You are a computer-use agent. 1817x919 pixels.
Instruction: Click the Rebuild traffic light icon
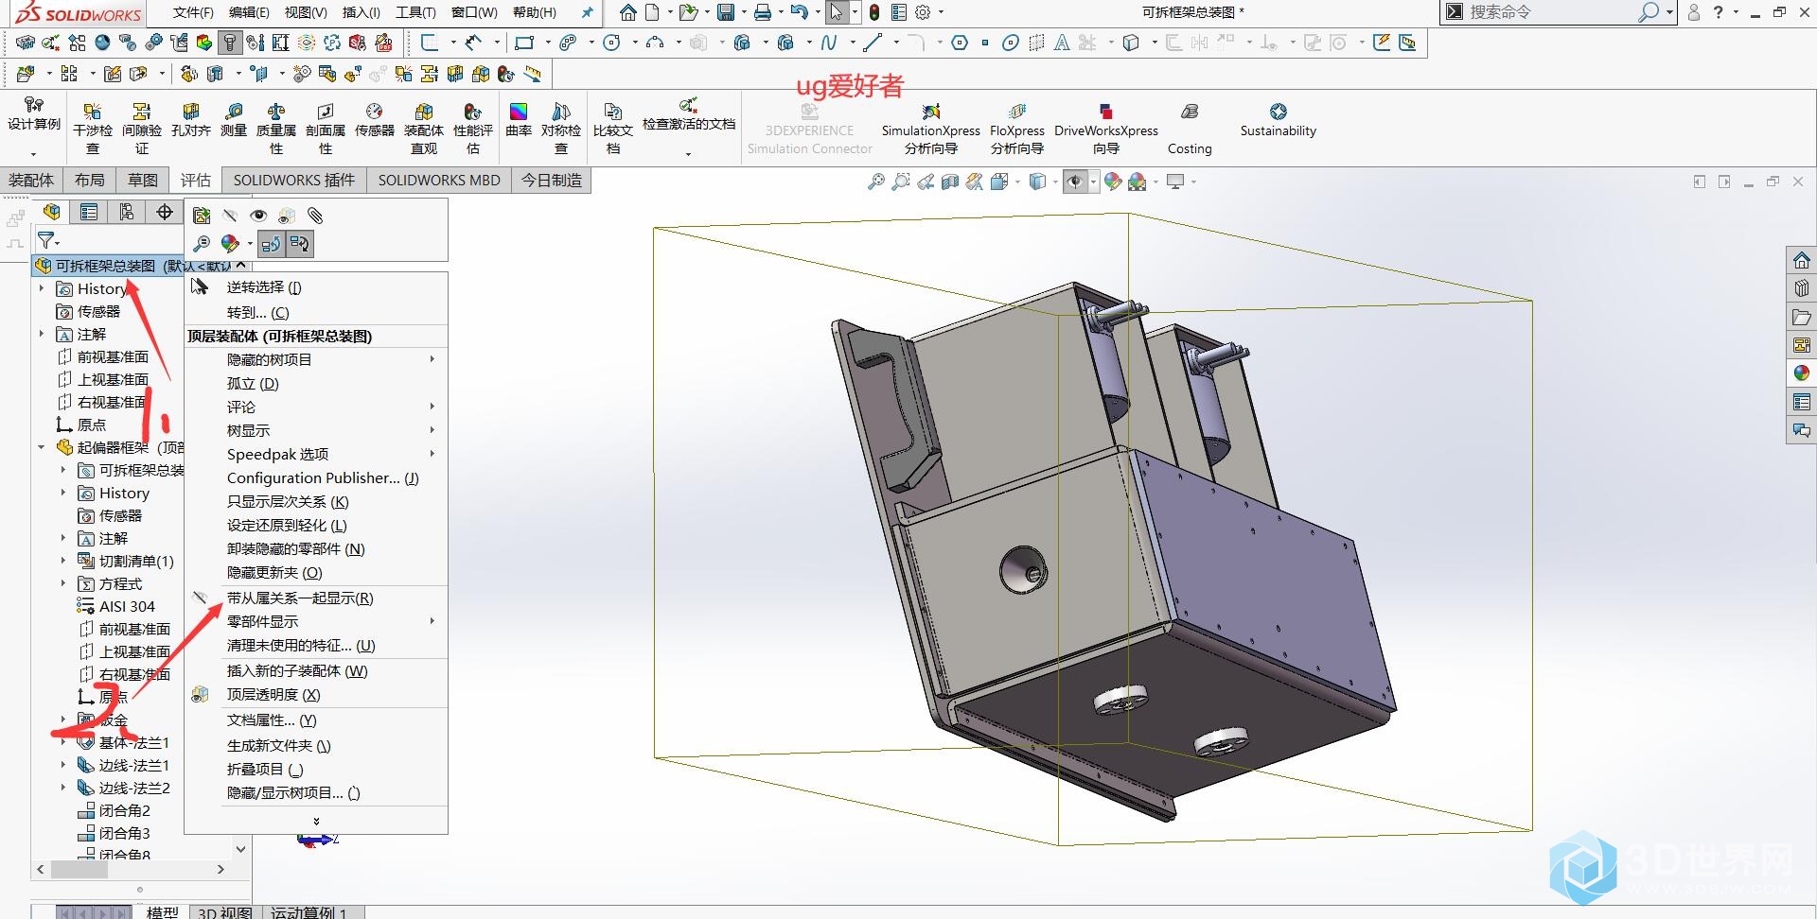(x=874, y=12)
